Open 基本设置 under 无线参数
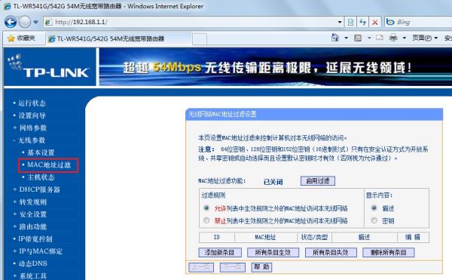 pos(41,152)
